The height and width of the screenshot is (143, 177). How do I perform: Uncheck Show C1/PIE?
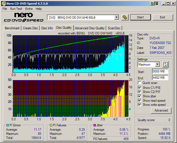tap(139, 87)
